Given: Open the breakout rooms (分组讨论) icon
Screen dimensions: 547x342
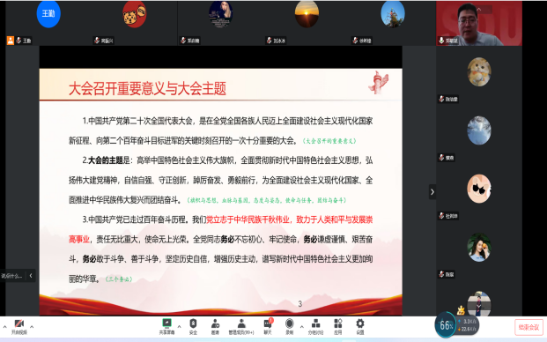Looking at the screenshot, I should pos(315,327).
